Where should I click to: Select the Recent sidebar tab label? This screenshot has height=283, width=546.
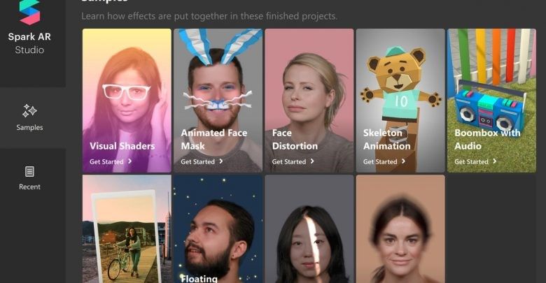(x=29, y=187)
